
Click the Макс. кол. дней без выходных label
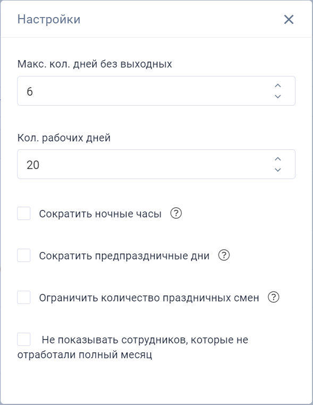(x=95, y=64)
